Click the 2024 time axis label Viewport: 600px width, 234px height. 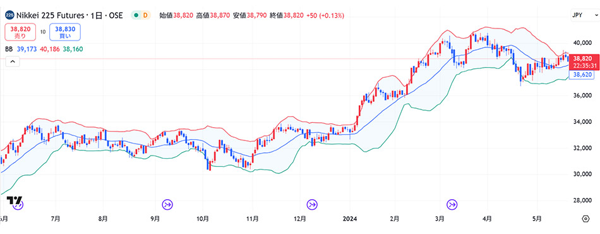tap(350, 219)
